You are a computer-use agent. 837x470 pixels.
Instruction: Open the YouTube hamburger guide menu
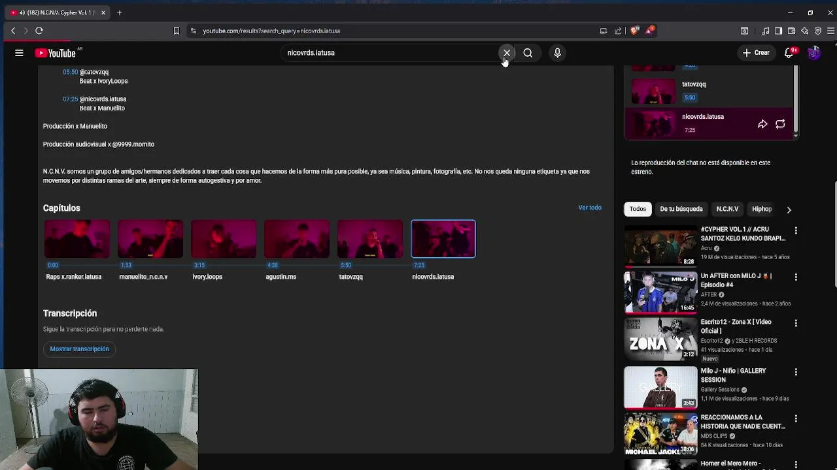tap(19, 53)
